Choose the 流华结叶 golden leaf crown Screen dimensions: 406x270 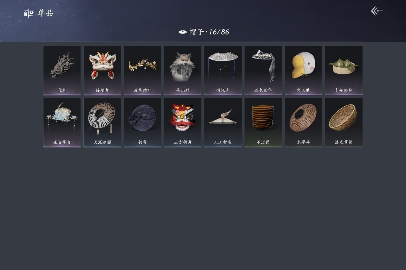pos(142,71)
